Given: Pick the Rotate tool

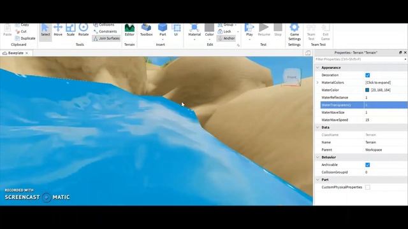Looking at the screenshot, I should pos(84,30).
